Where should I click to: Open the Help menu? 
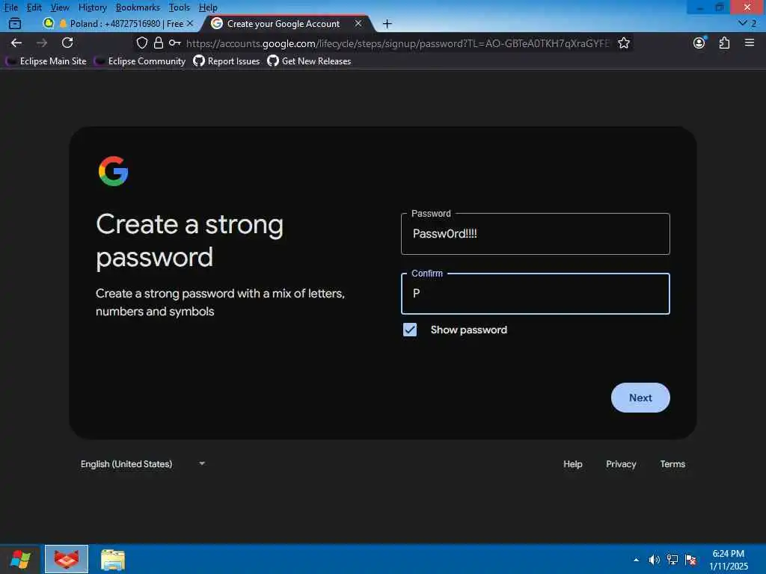pyautogui.click(x=208, y=7)
